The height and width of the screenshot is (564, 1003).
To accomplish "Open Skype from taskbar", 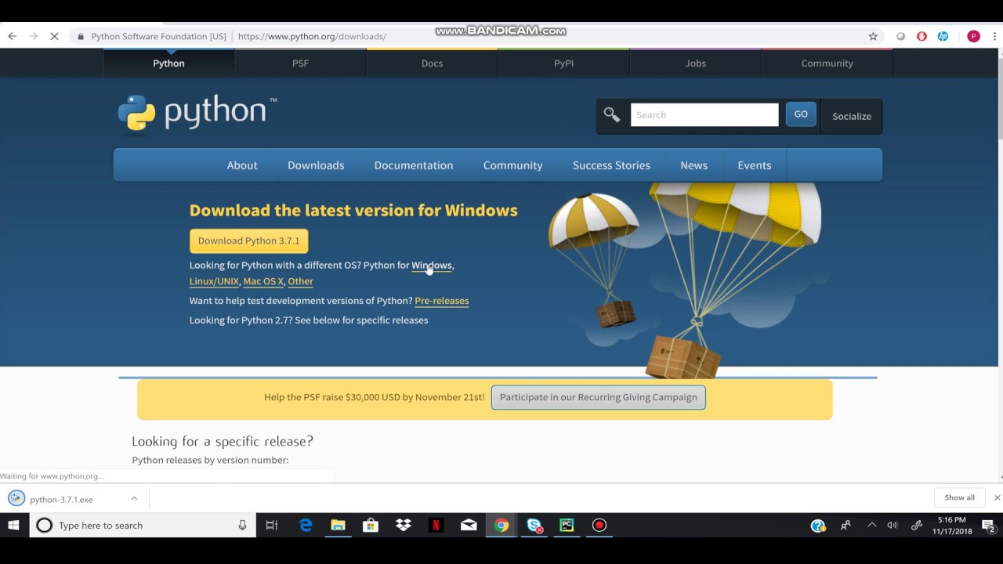I will click(x=534, y=525).
